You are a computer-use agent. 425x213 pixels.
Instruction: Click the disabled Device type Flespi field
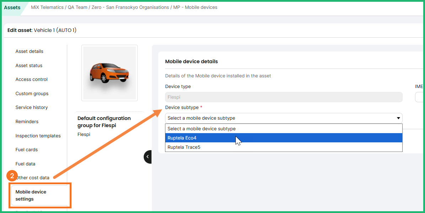(x=283, y=97)
